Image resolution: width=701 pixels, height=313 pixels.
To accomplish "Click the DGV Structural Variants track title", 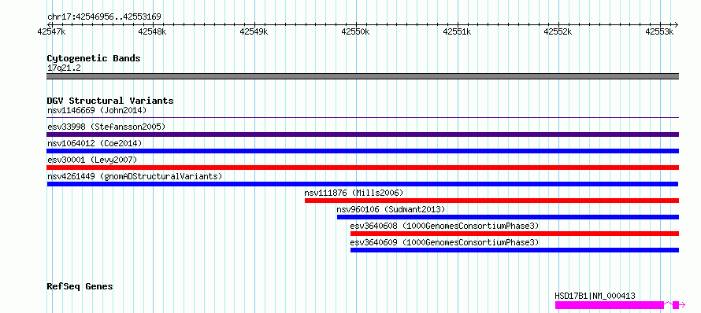I will point(110,101).
